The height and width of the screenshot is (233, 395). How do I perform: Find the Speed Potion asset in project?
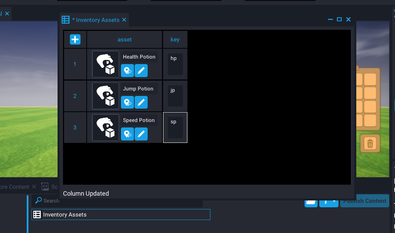127,134
